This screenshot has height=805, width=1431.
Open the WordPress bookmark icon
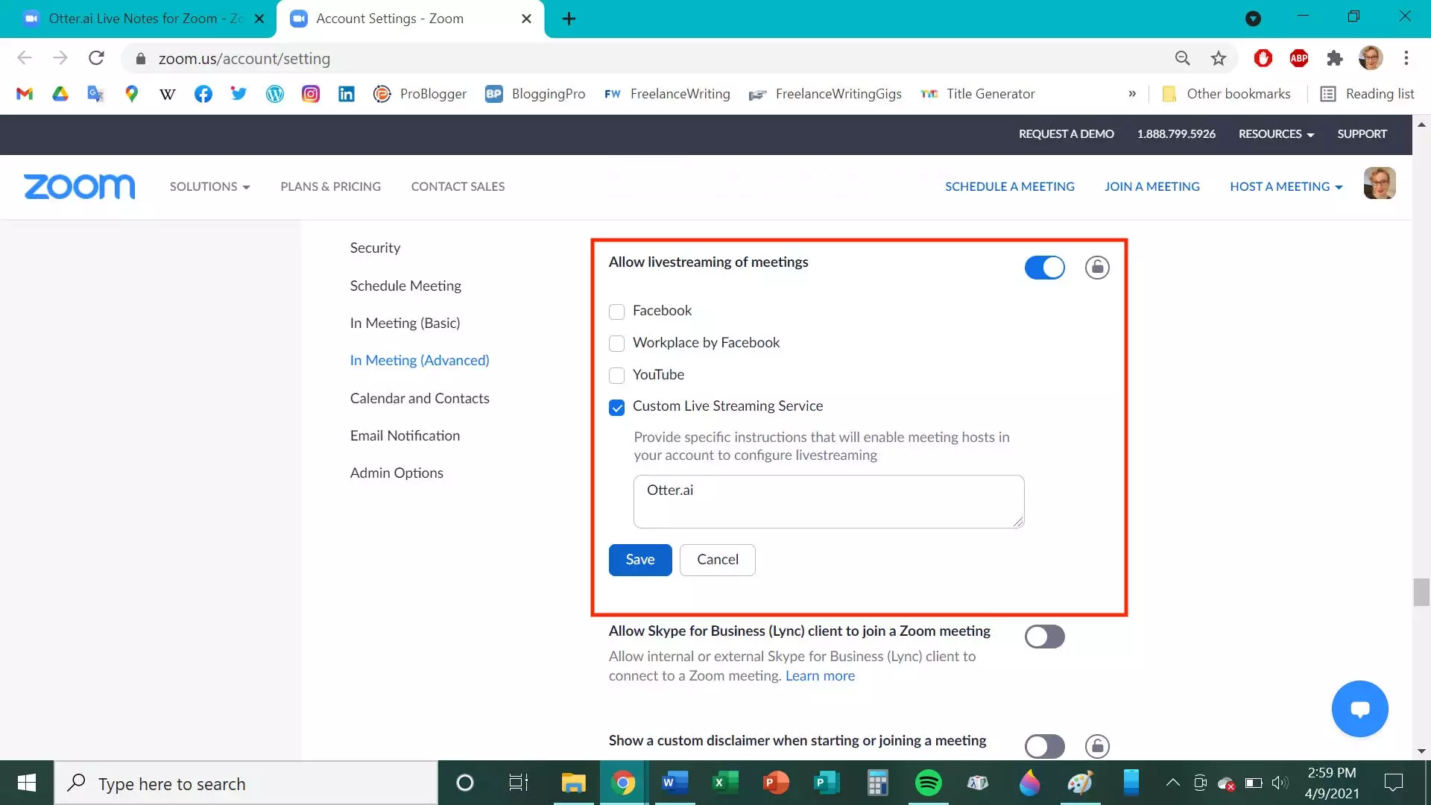pos(275,94)
